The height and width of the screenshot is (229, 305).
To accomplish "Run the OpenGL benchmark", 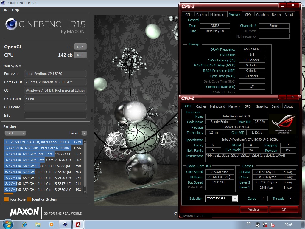I will pos(80,47).
